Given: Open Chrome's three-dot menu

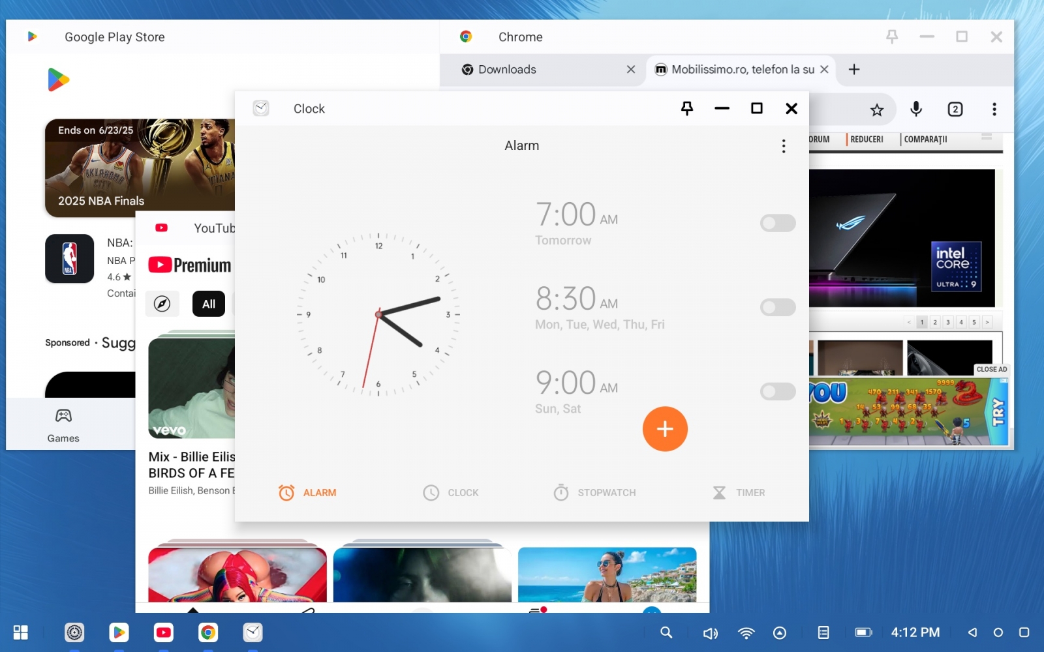Looking at the screenshot, I should (994, 110).
